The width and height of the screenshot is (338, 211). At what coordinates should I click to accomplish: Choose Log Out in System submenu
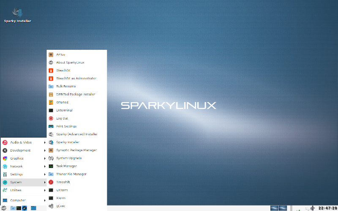77,118
